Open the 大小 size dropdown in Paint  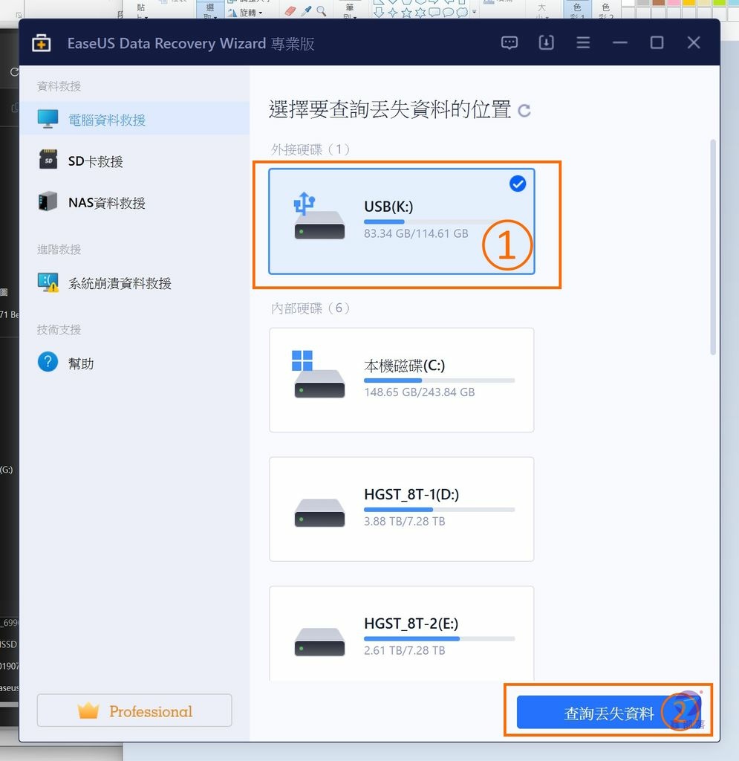click(541, 10)
